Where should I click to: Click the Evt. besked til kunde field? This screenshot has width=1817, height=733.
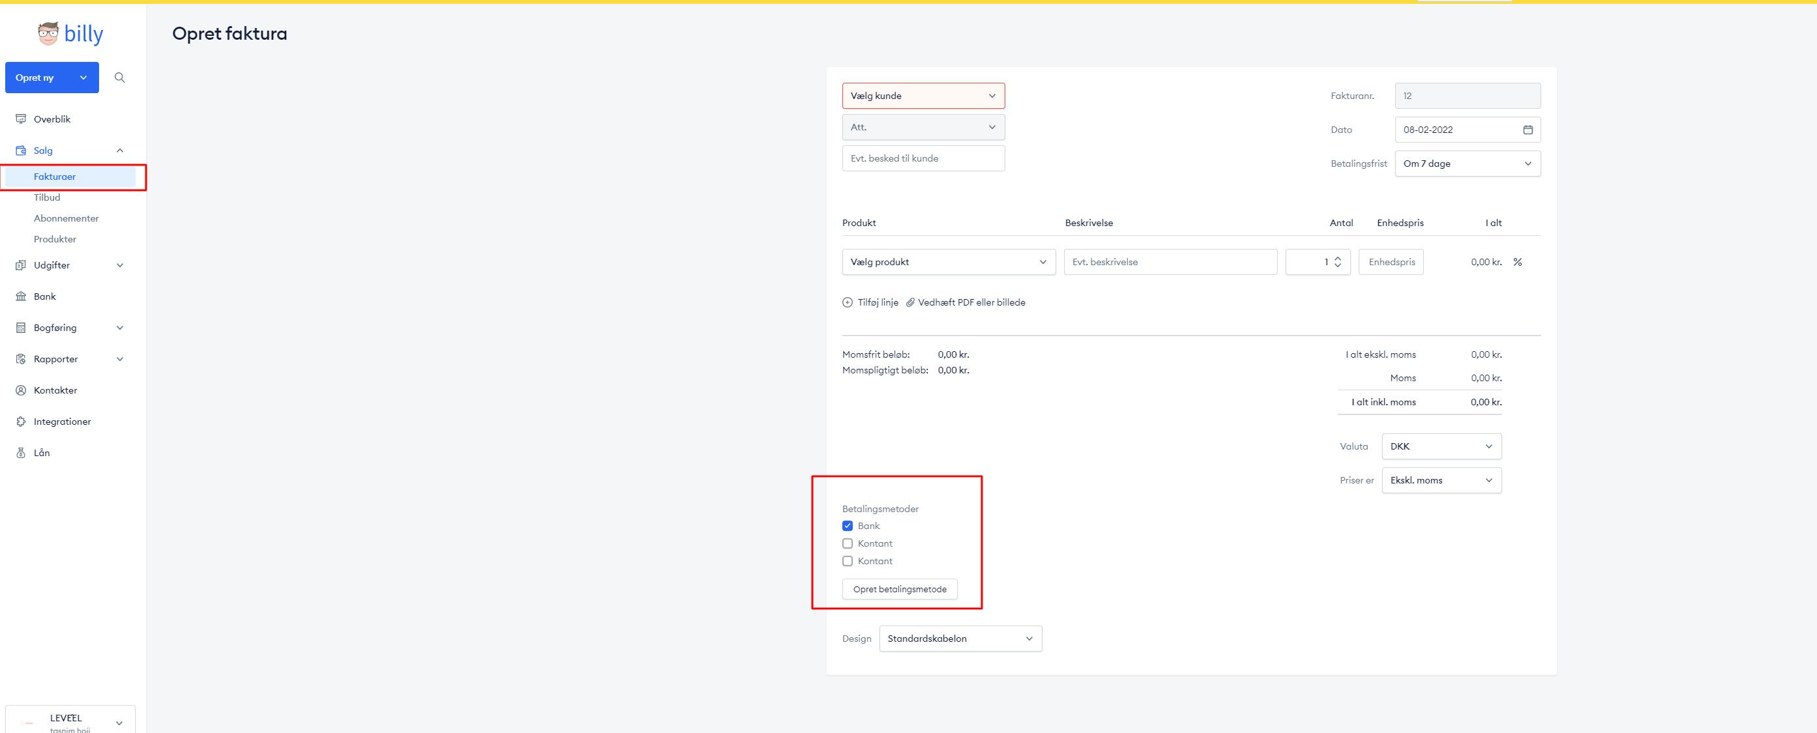(923, 158)
